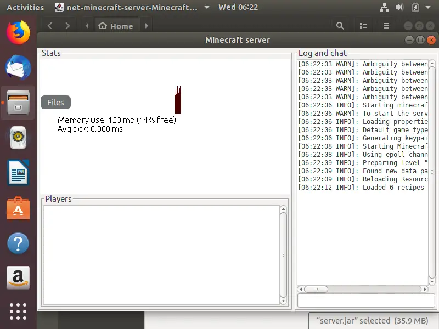
Task: Open the Help question mark icon
Action: point(18,243)
